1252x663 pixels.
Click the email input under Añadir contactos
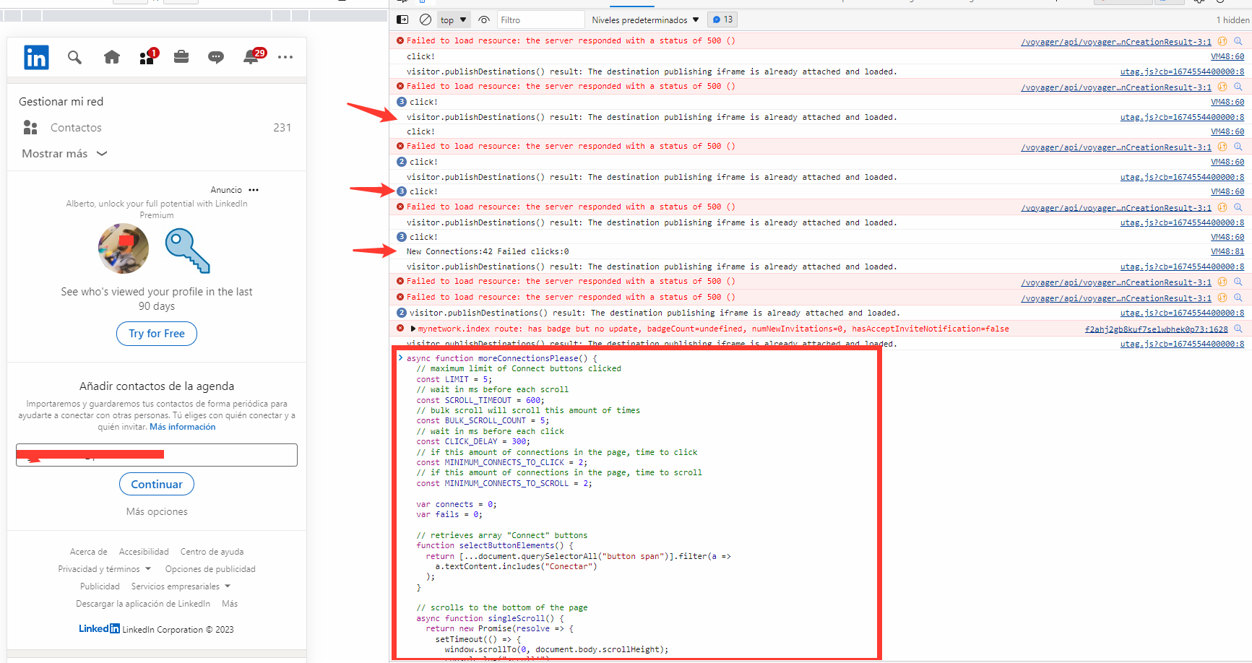pyautogui.click(x=157, y=455)
